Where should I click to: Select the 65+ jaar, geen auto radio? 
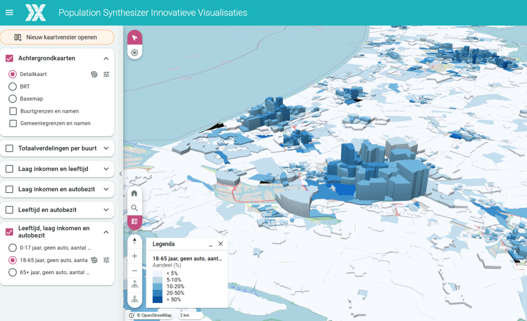[x=13, y=273]
